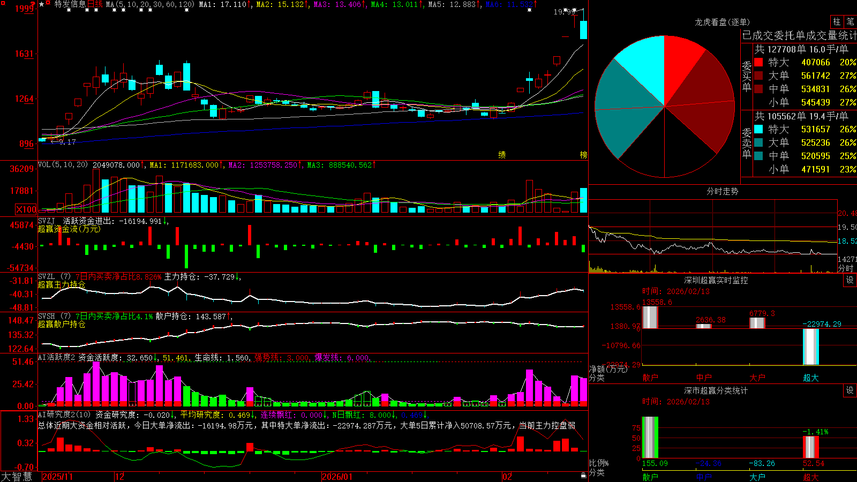Click 强势线: 3.000 label
857x482 pixels.
[x=282, y=358]
